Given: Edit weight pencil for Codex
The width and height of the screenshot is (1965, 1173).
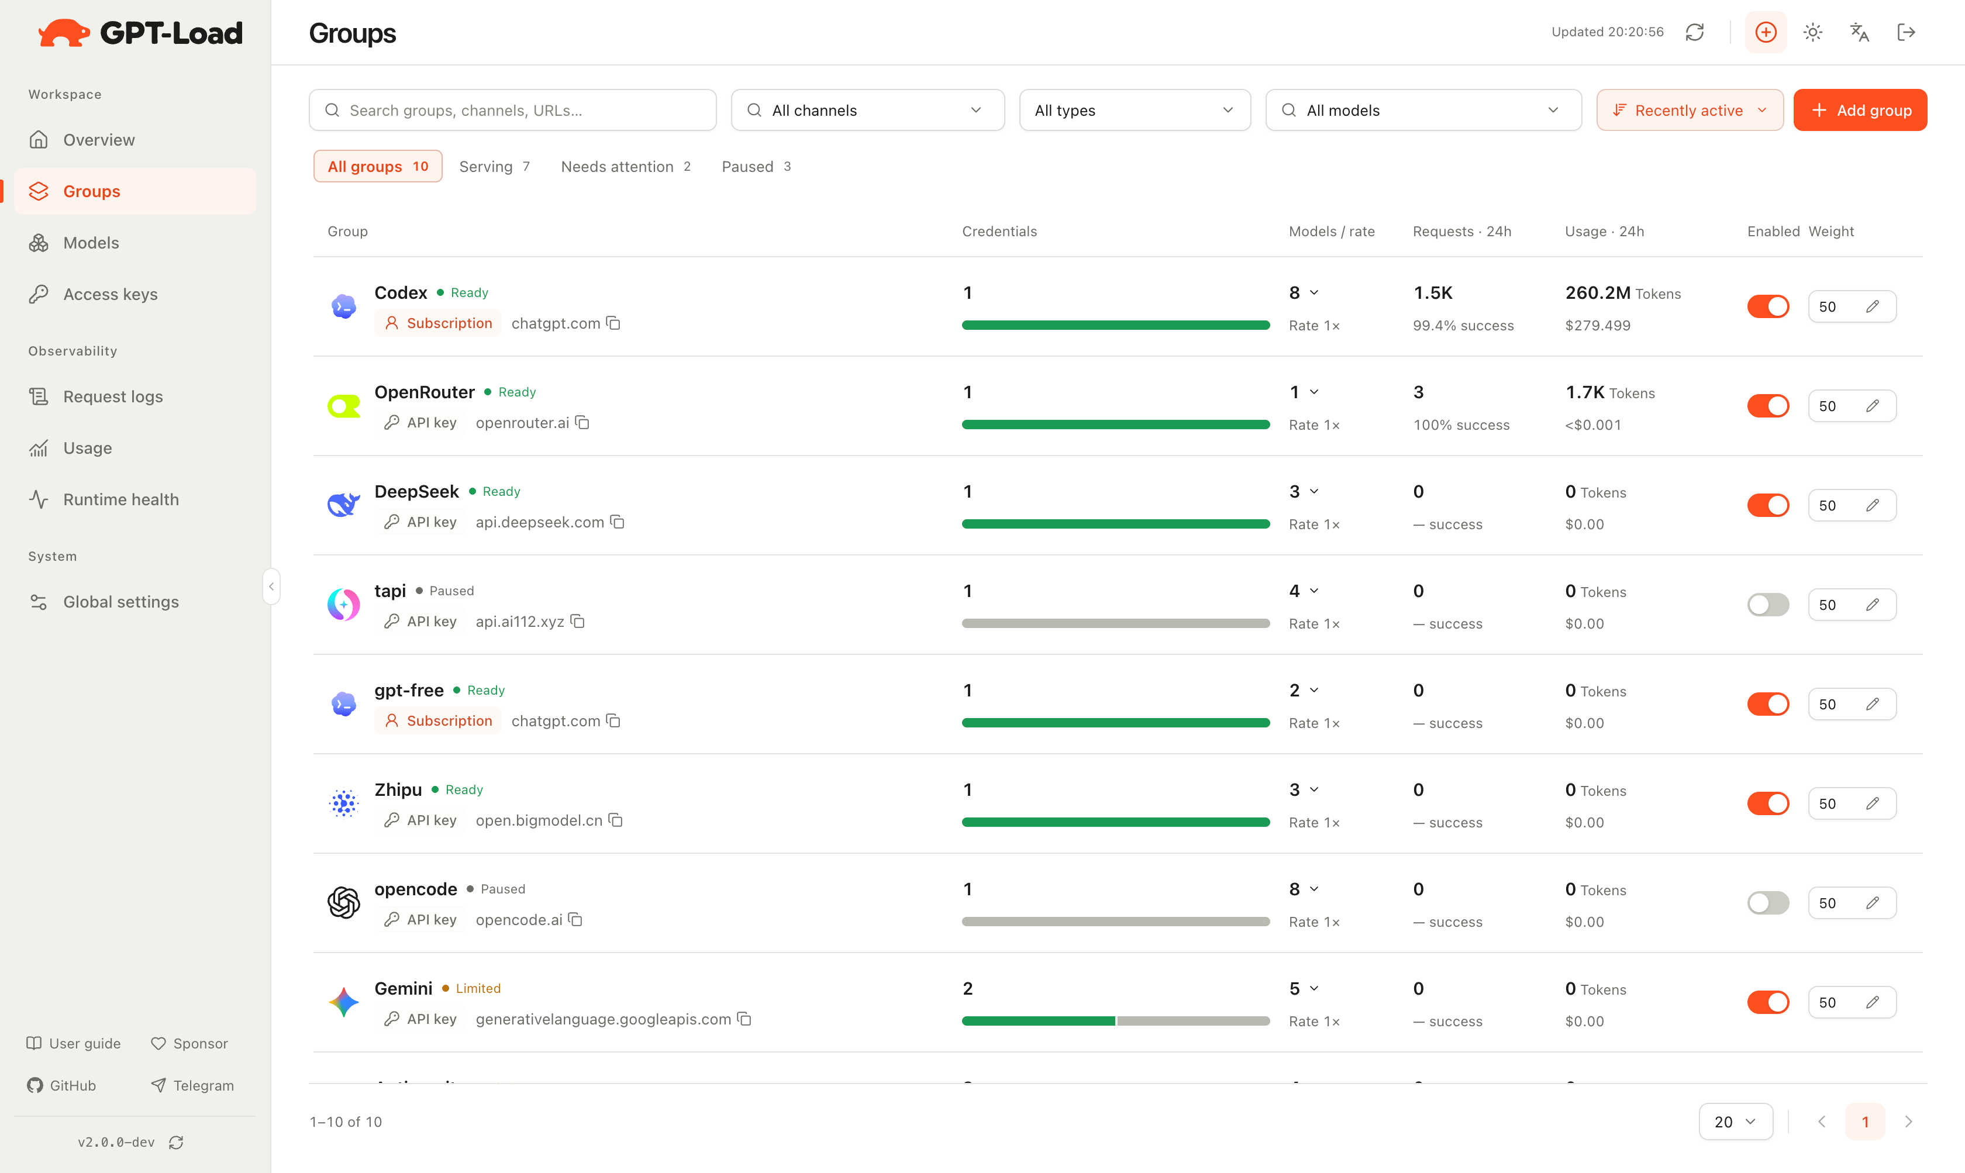Looking at the screenshot, I should [x=1873, y=306].
